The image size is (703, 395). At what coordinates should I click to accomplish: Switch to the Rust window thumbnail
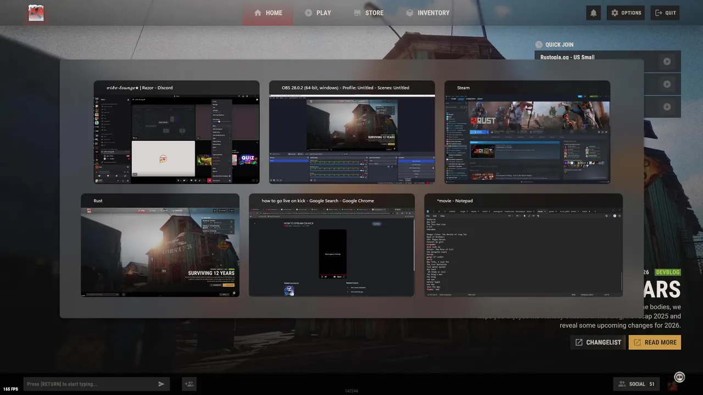point(160,245)
